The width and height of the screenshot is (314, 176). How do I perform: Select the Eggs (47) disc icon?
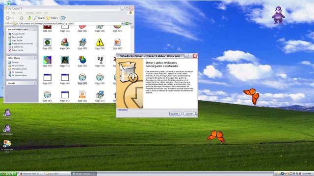click(x=82, y=77)
